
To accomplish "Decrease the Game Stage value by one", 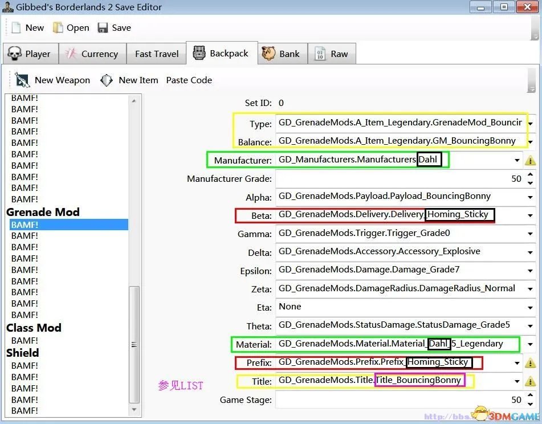I will click(531, 403).
